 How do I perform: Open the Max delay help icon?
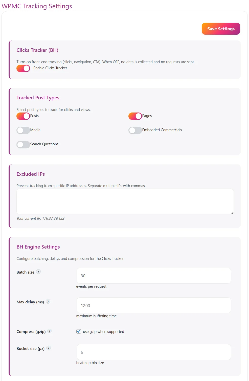(x=48, y=301)
